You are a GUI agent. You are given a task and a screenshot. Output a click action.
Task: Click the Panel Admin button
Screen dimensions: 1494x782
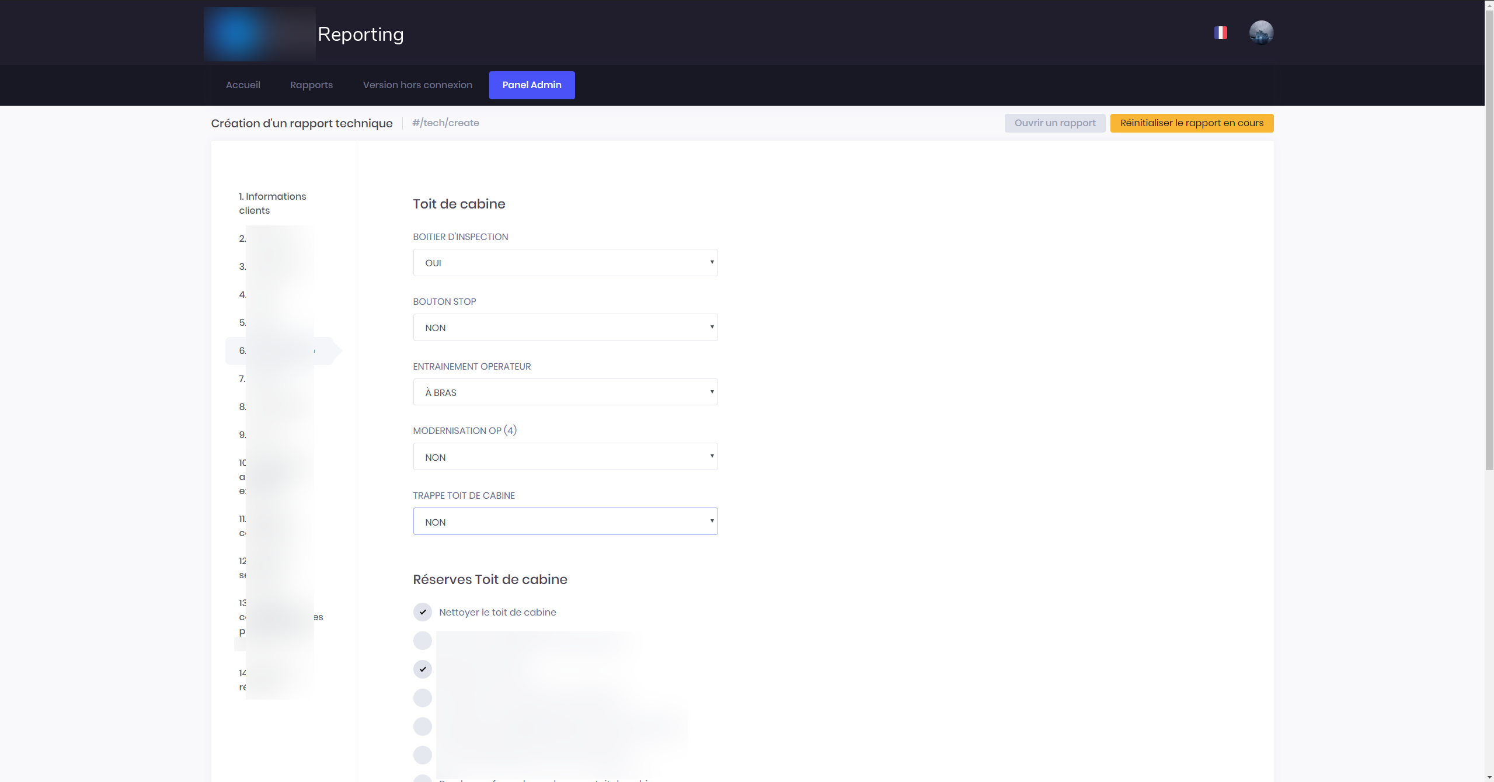(x=532, y=85)
